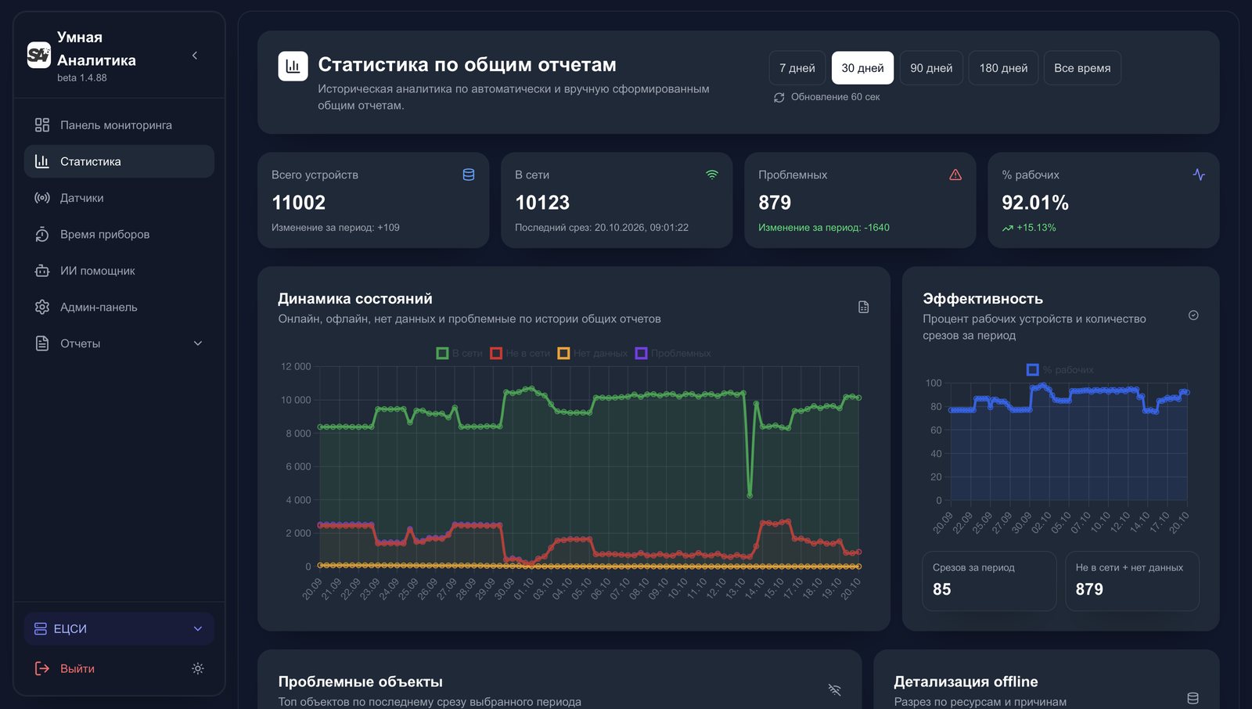Click the Умная Аналитика logo icon
The image size is (1252, 709).
point(39,55)
